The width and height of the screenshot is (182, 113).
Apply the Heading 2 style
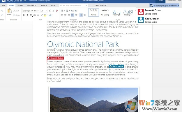click(128, 12)
